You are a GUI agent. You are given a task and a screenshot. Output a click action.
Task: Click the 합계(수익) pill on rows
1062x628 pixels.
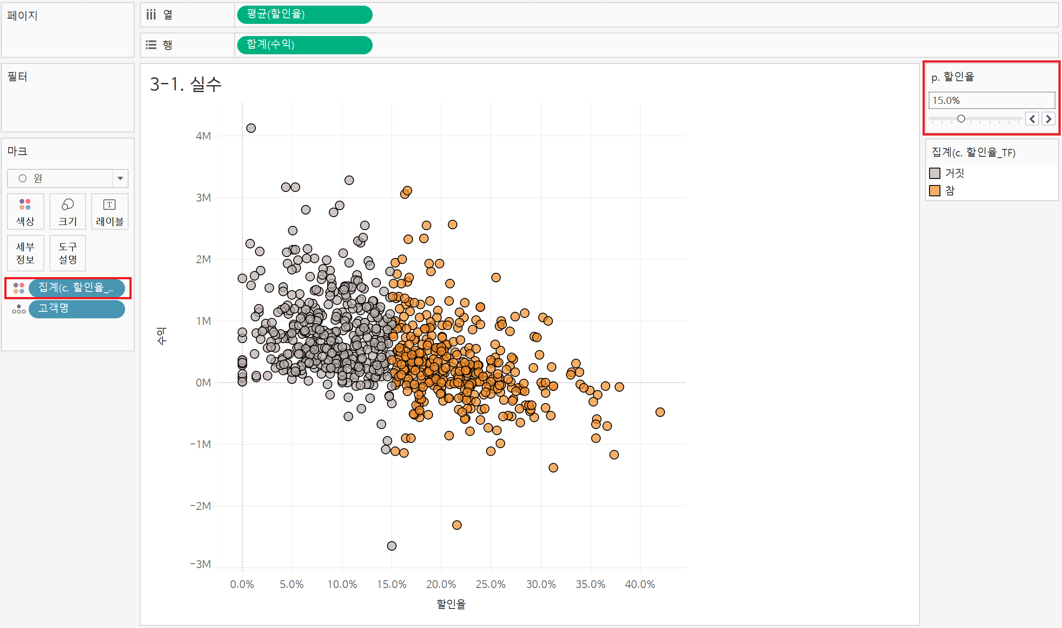(304, 45)
